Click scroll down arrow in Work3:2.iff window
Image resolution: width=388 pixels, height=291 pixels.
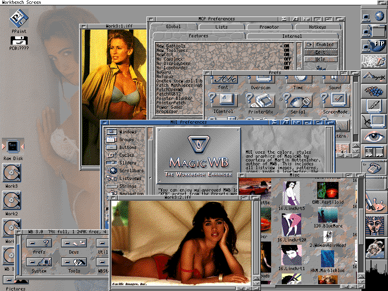pyautogui.click(x=256, y=283)
